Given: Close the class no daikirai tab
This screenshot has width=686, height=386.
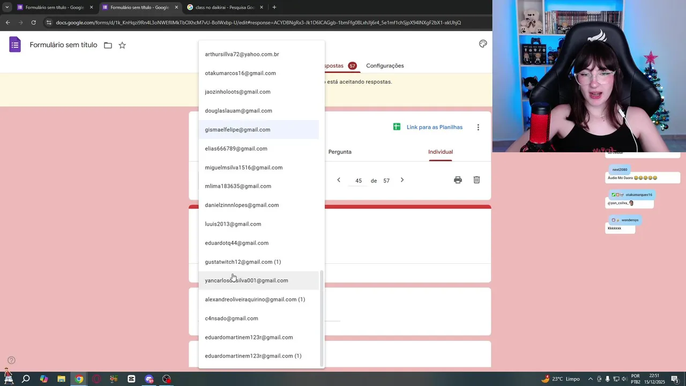Looking at the screenshot, I should [x=262, y=8].
